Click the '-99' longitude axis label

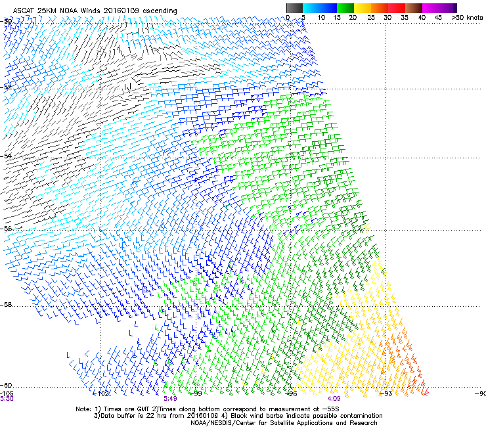click(x=196, y=393)
